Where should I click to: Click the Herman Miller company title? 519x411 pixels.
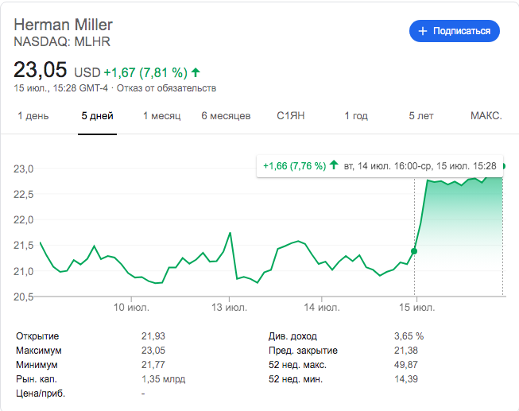pos(64,25)
